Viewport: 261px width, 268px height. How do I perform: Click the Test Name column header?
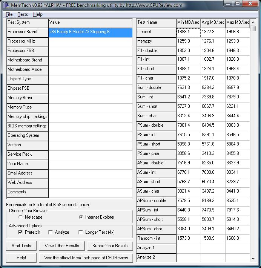[x=156, y=23]
